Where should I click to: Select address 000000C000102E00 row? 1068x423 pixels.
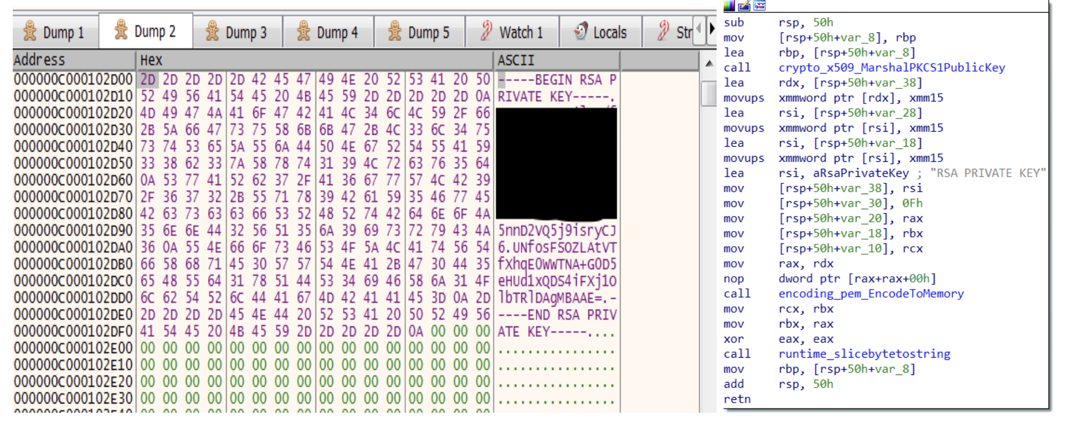[x=73, y=348]
